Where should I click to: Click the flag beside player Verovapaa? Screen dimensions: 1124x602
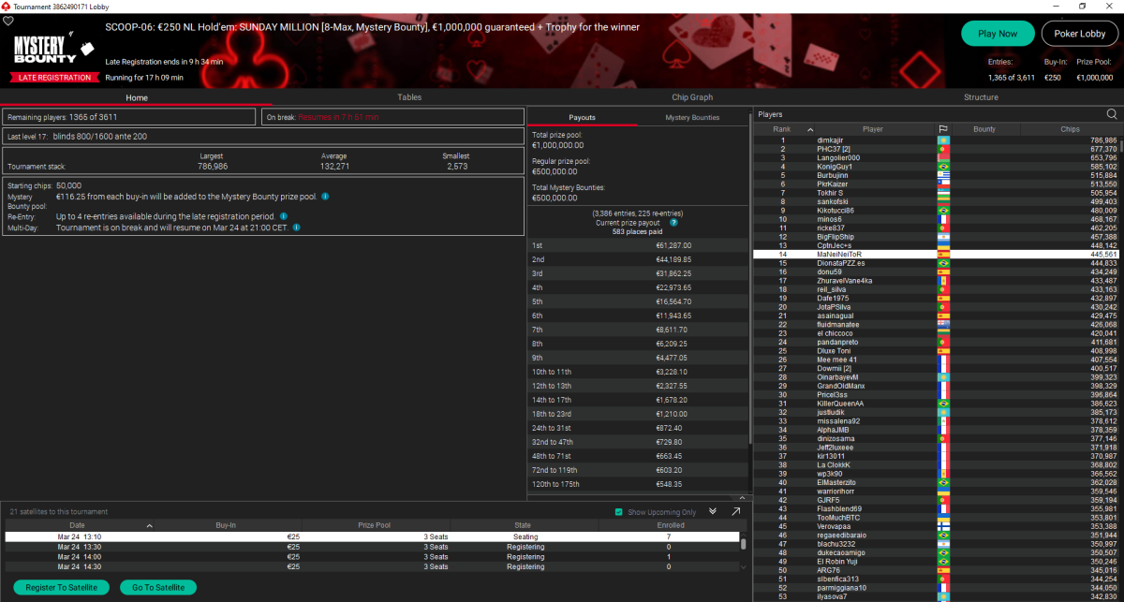[x=943, y=526]
